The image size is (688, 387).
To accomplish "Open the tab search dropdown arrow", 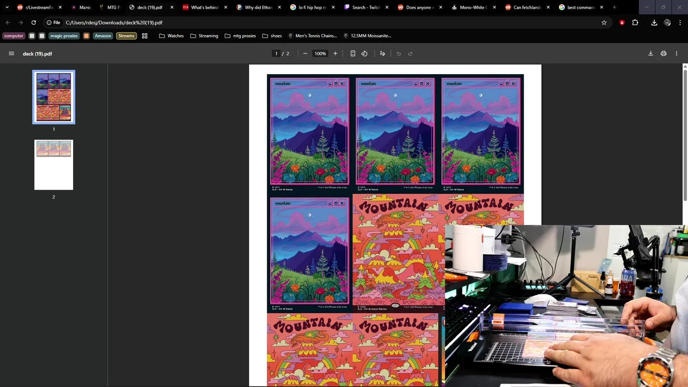I will (x=7, y=8).
